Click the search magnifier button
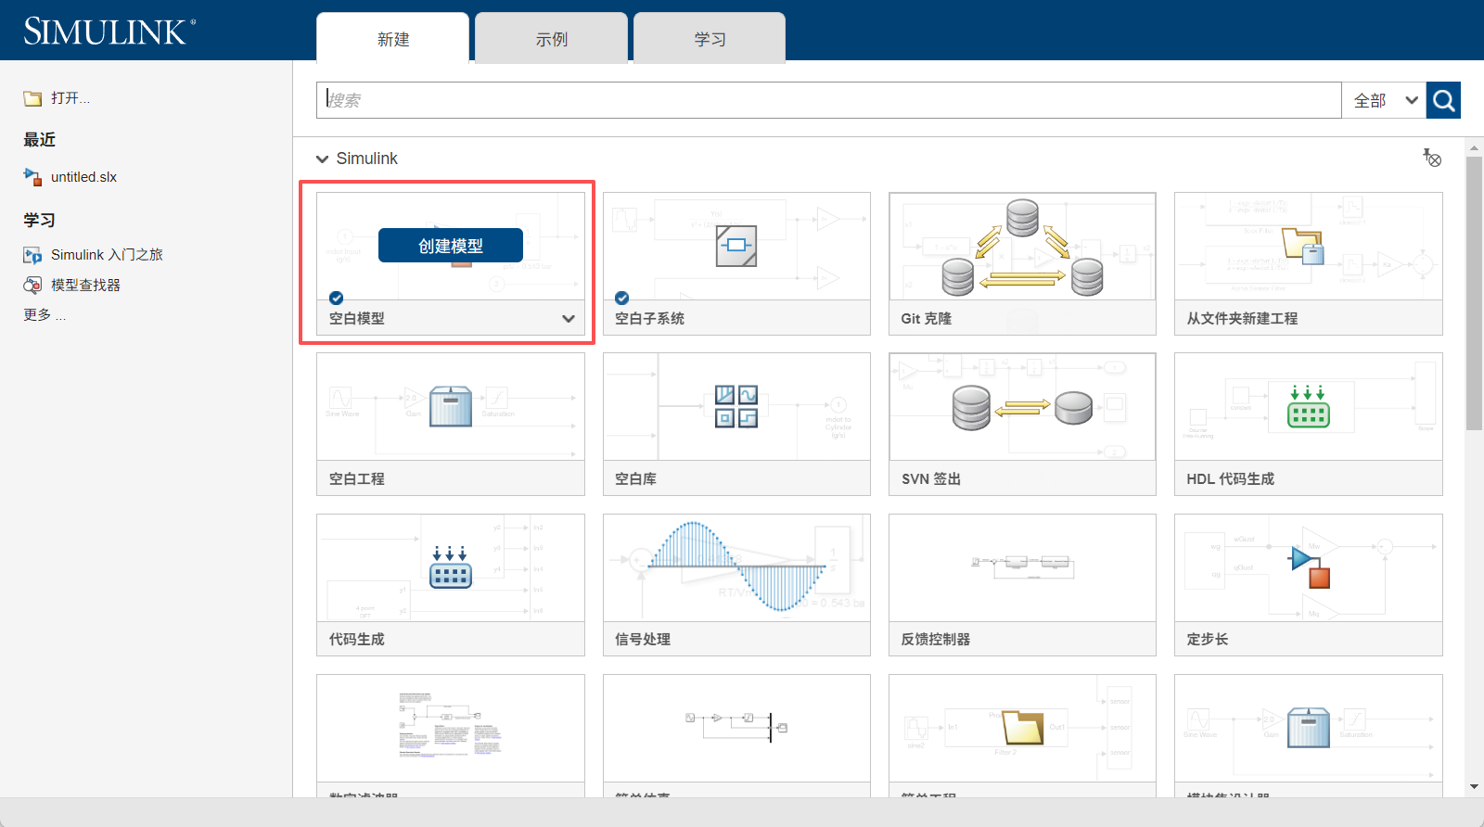Viewport: 1484px width, 827px height. [1443, 100]
